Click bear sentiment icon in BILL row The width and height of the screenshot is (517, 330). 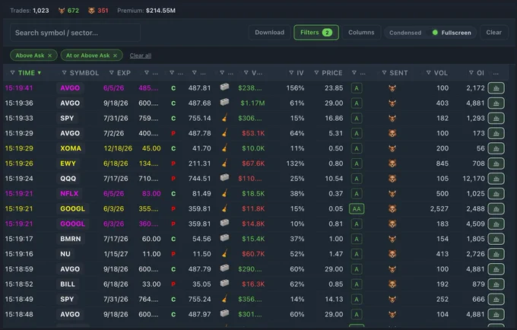pyautogui.click(x=392, y=284)
